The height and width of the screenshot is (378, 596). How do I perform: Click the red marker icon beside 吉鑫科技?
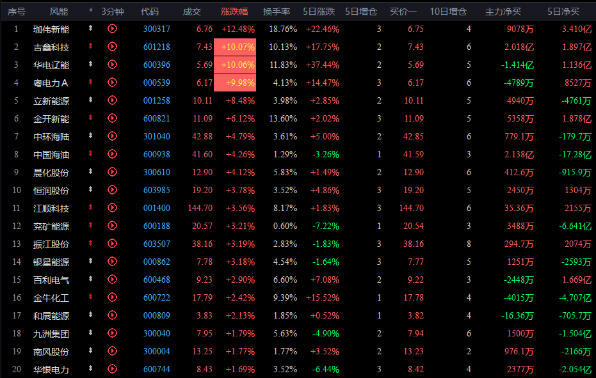pos(91,47)
